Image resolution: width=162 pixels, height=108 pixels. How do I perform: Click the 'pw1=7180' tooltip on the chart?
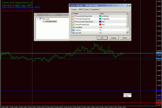coord(127,95)
